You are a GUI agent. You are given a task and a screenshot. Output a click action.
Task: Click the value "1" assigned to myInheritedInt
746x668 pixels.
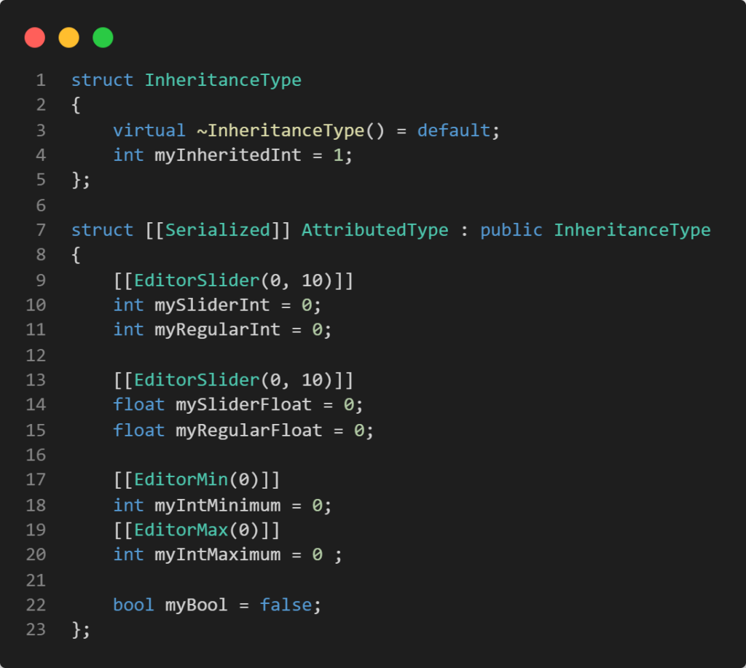tap(337, 155)
